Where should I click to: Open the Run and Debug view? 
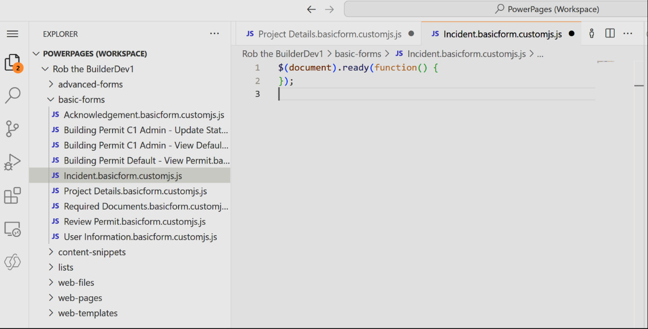[x=12, y=162]
